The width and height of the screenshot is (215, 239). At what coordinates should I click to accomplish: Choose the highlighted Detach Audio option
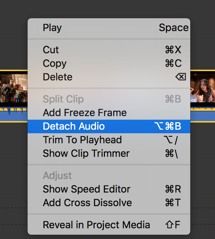coord(74,126)
